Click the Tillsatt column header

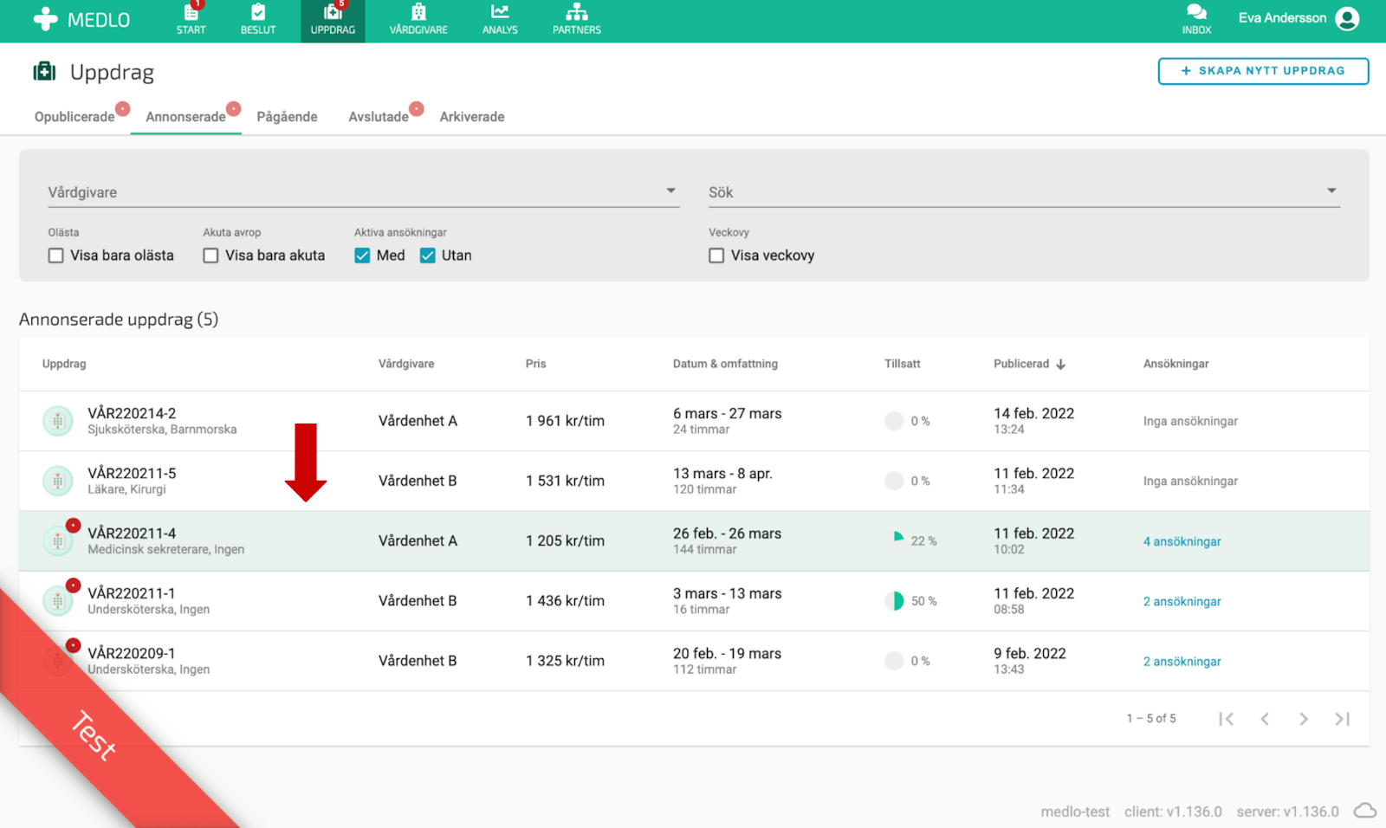902,364
